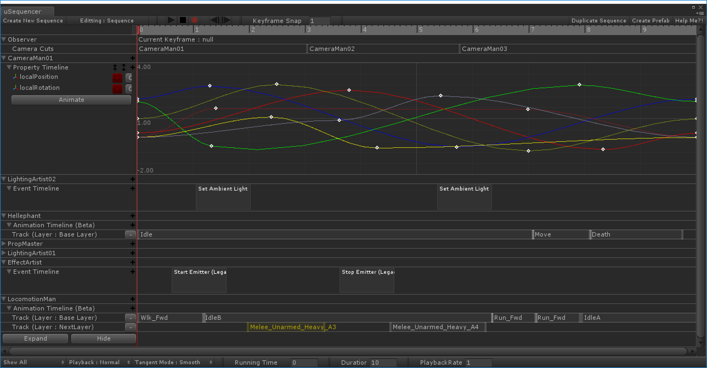707x368 pixels.
Task: Click the expand-vertical arrows icon on Property Timeline
Action: coord(124,67)
